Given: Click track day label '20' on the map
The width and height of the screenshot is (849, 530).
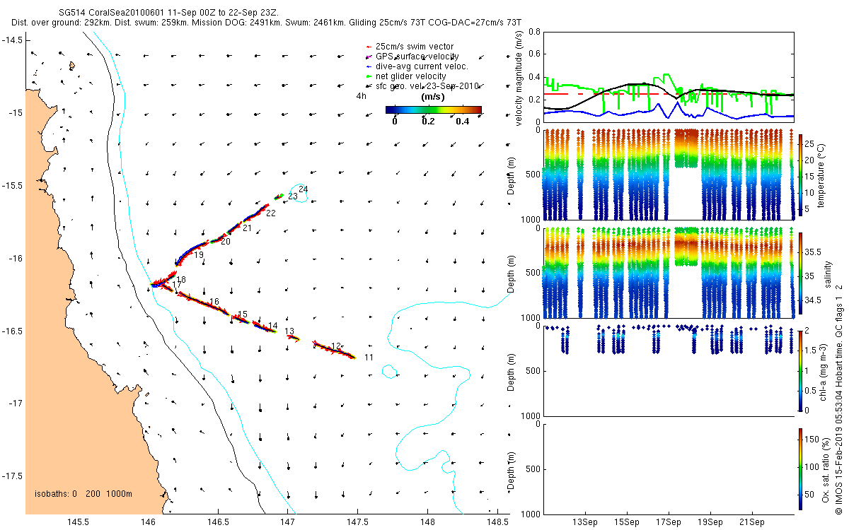Looking at the screenshot, I should 226,241.
